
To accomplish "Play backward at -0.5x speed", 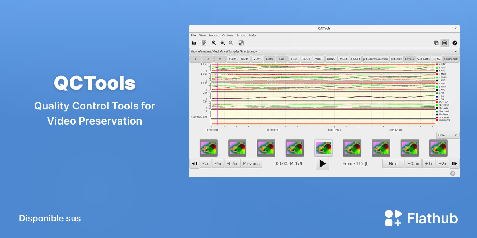I will pos(232,163).
